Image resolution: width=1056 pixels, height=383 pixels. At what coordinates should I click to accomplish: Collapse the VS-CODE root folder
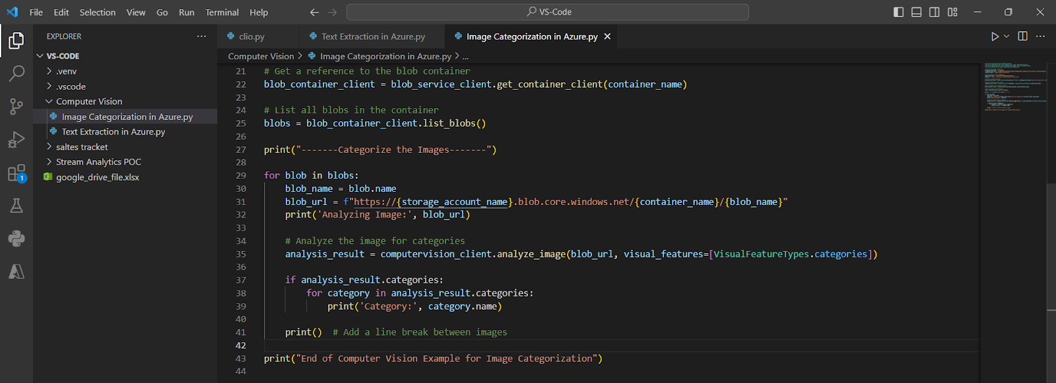tap(125, 56)
